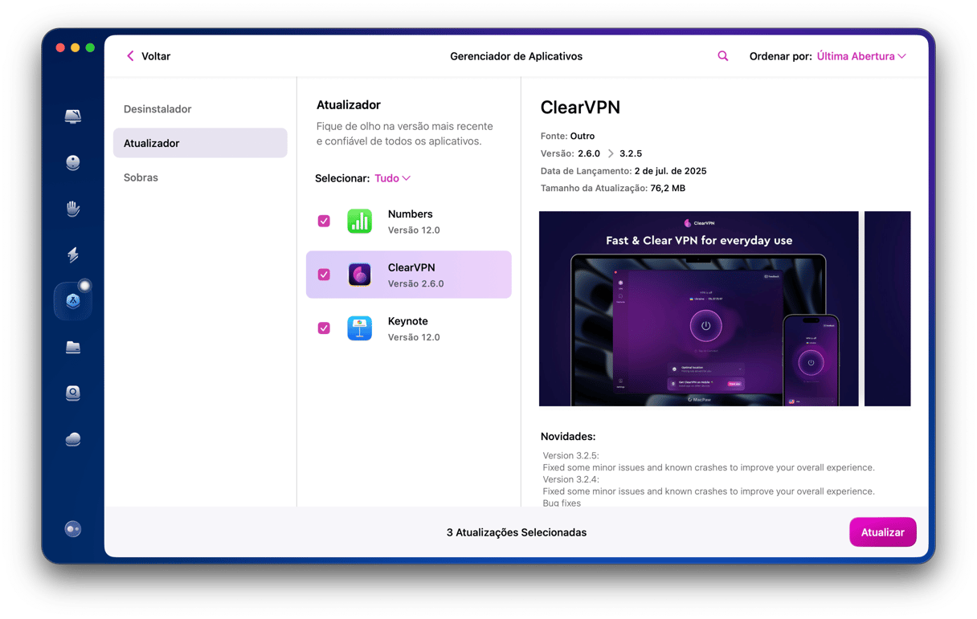
Task: Show the next partially visible screenshot
Action: coord(887,308)
